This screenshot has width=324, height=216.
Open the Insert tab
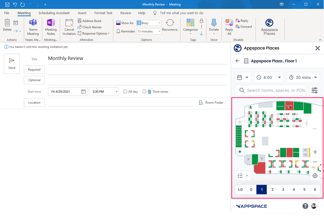click(x=82, y=13)
